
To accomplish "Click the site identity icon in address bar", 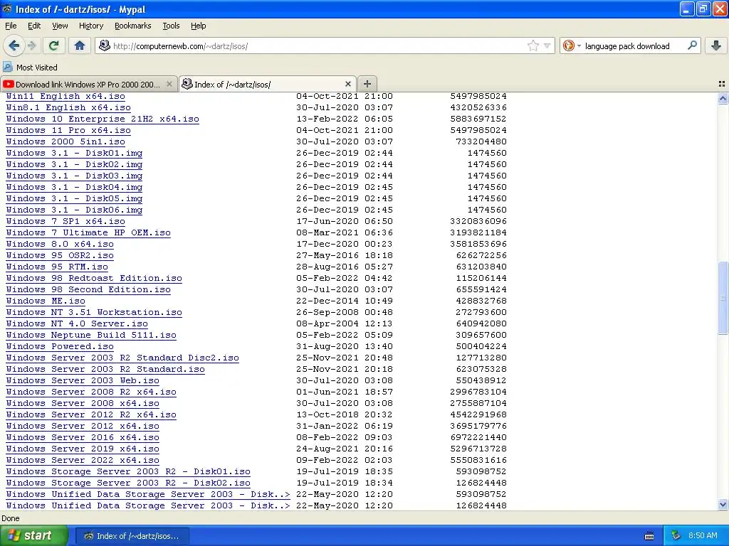I will (x=105, y=45).
